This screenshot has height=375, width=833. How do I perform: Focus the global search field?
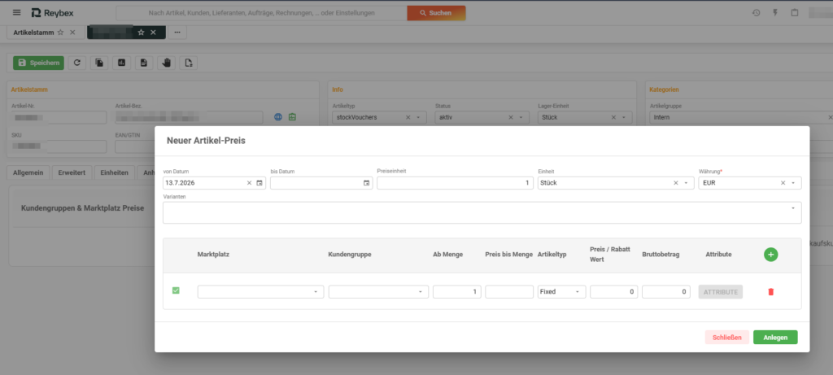pyautogui.click(x=261, y=13)
